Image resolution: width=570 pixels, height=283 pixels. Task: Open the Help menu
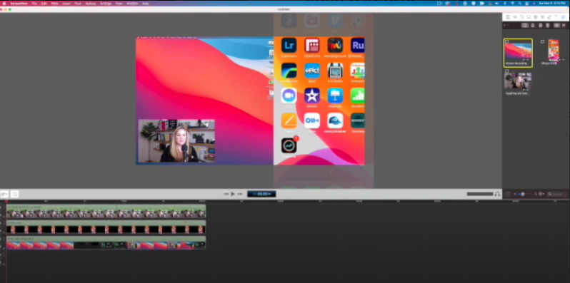tap(146, 4)
